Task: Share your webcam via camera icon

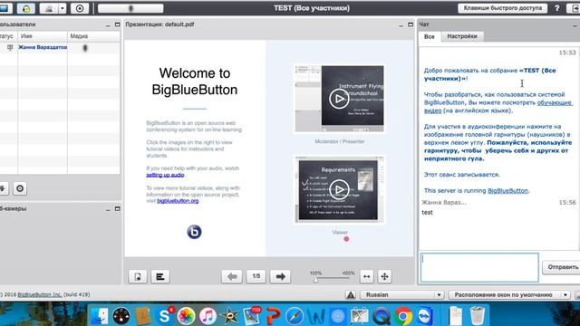Action: point(48,8)
